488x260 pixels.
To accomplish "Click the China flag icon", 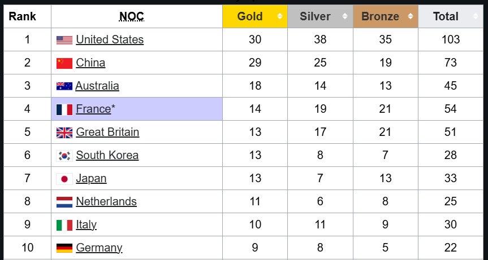I will 64,63.
